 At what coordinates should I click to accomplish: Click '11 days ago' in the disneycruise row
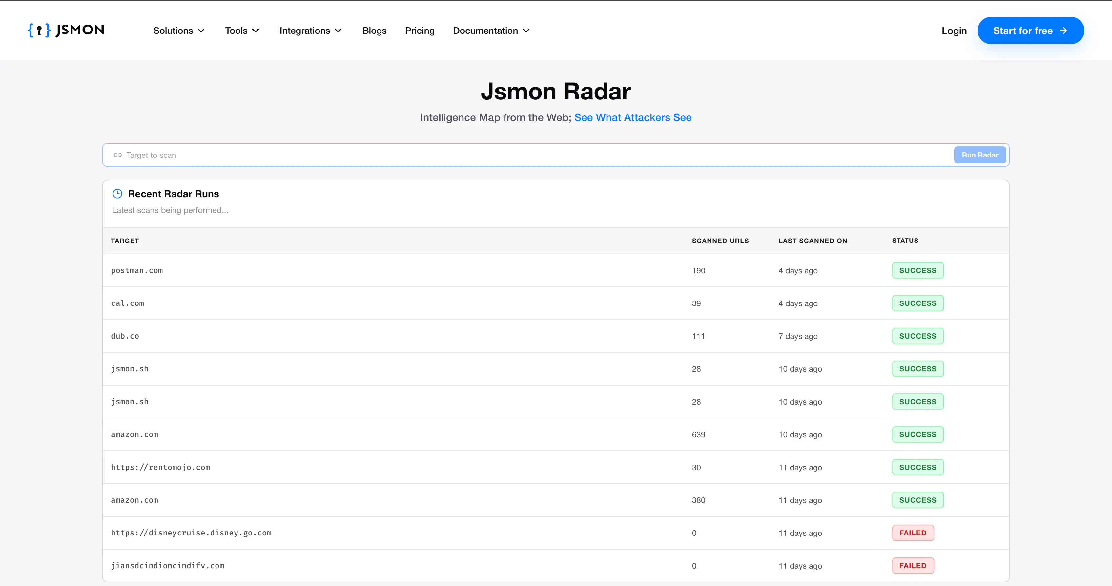pyautogui.click(x=800, y=533)
